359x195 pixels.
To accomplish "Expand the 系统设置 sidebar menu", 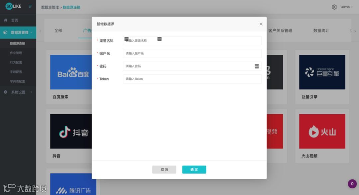I will 18,92.
